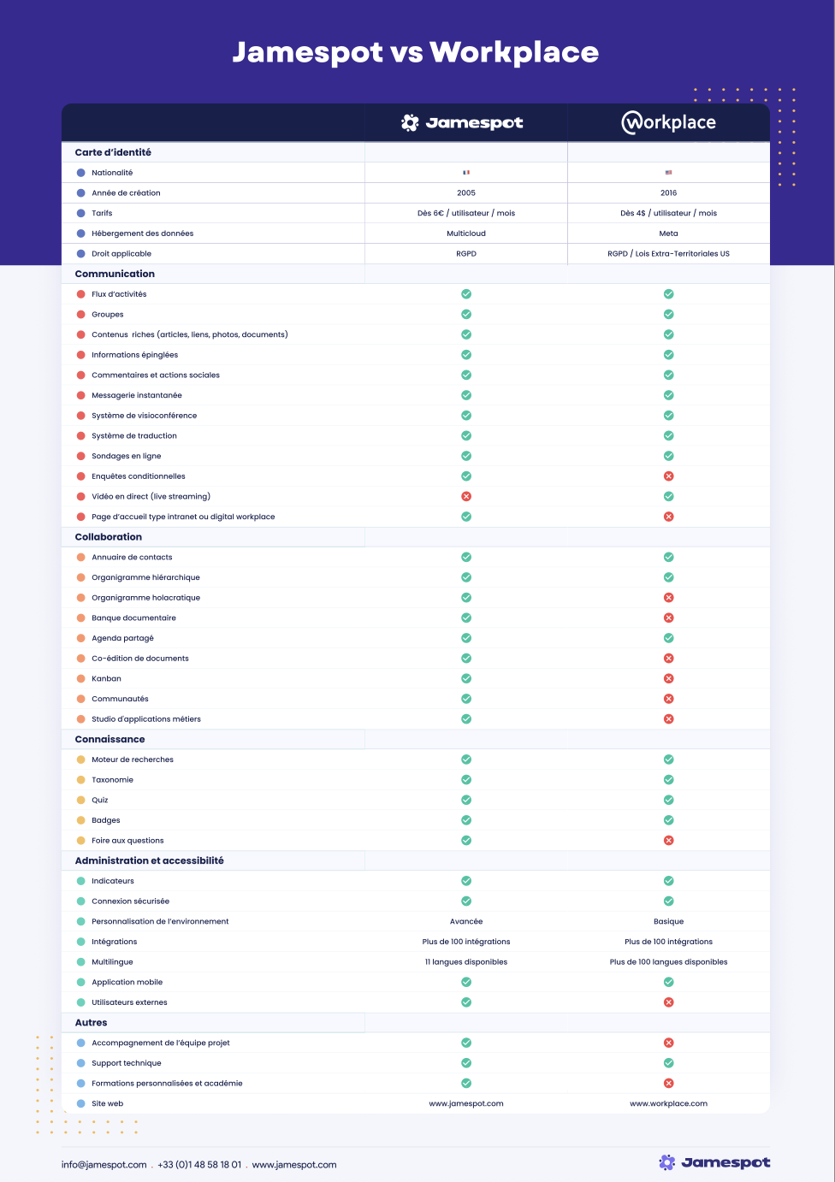This screenshot has height=1182, width=835.
Task: Click the 'Meta' hosting cell
Action: 669,233
